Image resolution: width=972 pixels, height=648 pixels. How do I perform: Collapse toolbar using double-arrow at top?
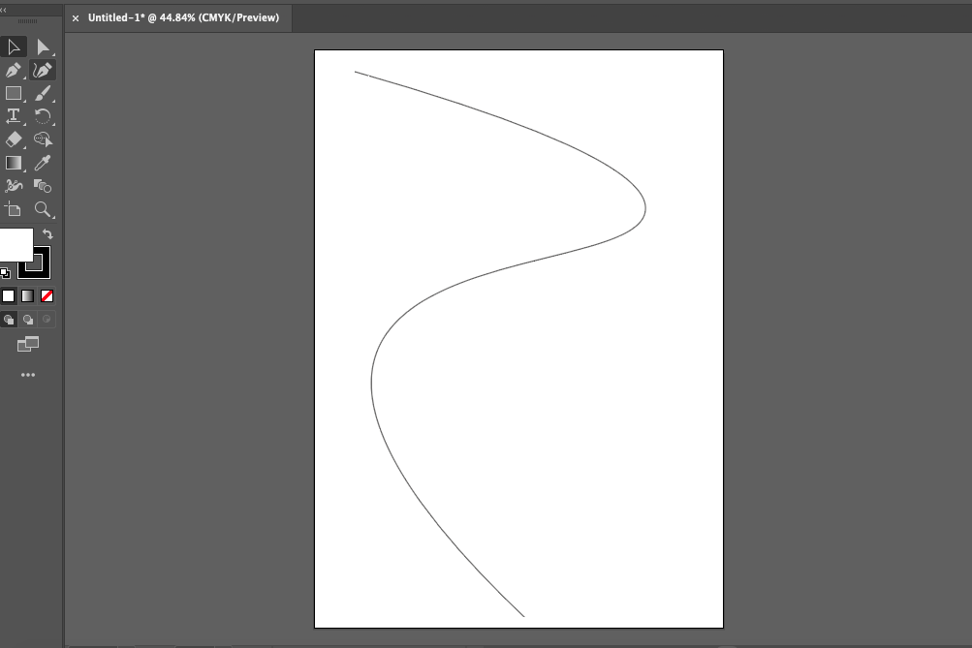pyautogui.click(x=4, y=10)
